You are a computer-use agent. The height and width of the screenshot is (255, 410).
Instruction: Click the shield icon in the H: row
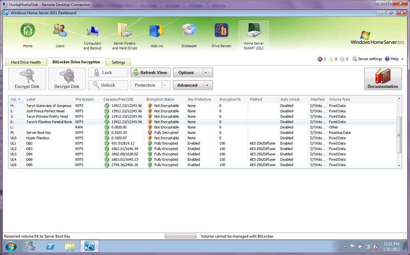150,106
